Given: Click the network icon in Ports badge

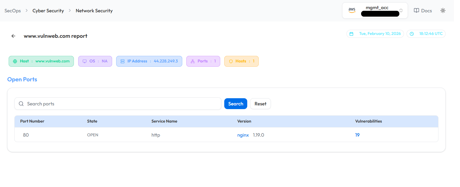Looking at the screenshot, I should pos(193,61).
